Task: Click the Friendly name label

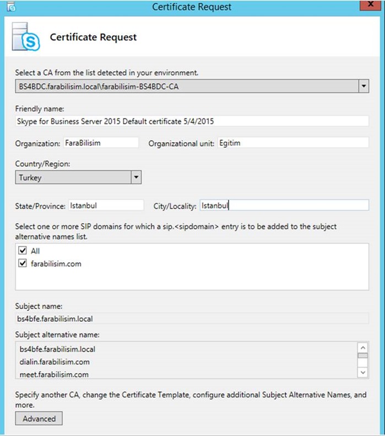Action: (x=40, y=109)
